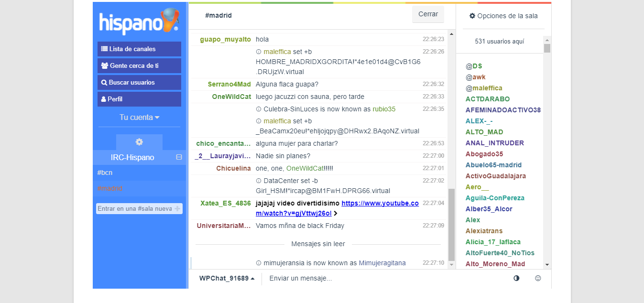
Task: Click the plus icon to join new room
Action: (x=178, y=209)
